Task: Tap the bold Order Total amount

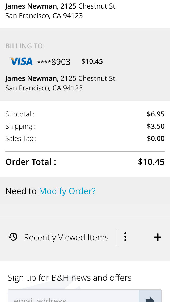Action: point(151,162)
